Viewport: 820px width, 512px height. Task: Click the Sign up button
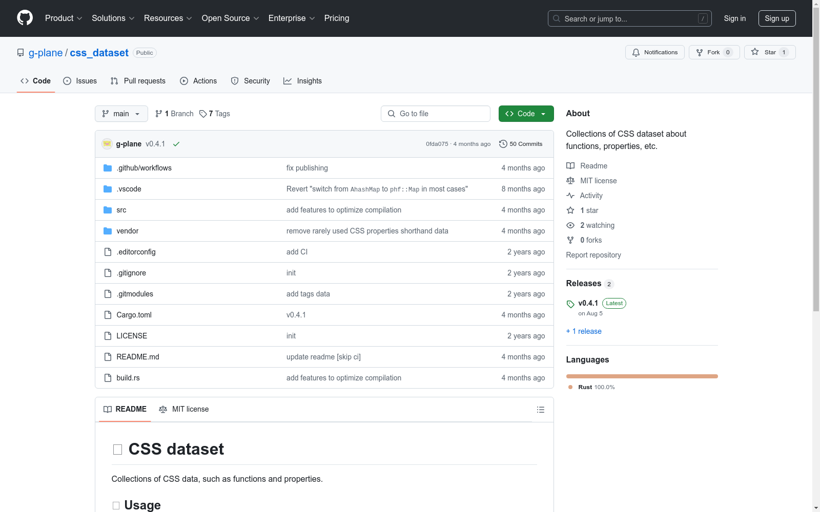(x=777, y=18)
